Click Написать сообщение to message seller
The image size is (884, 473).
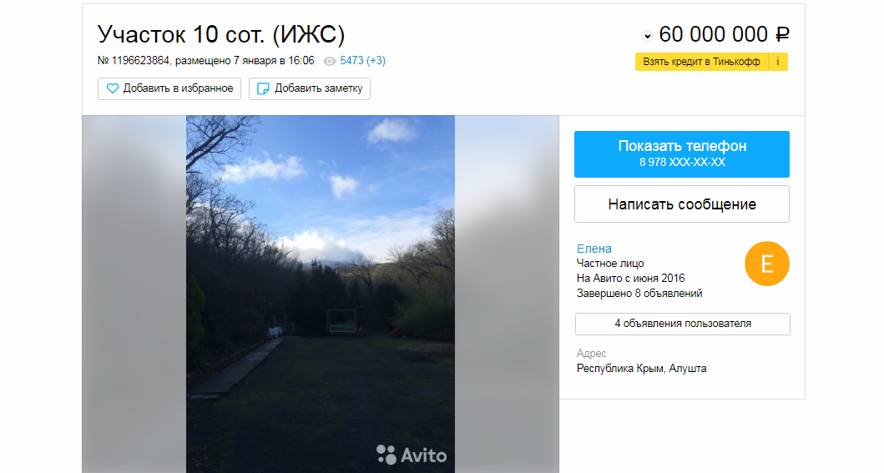[x=682, y=204]
